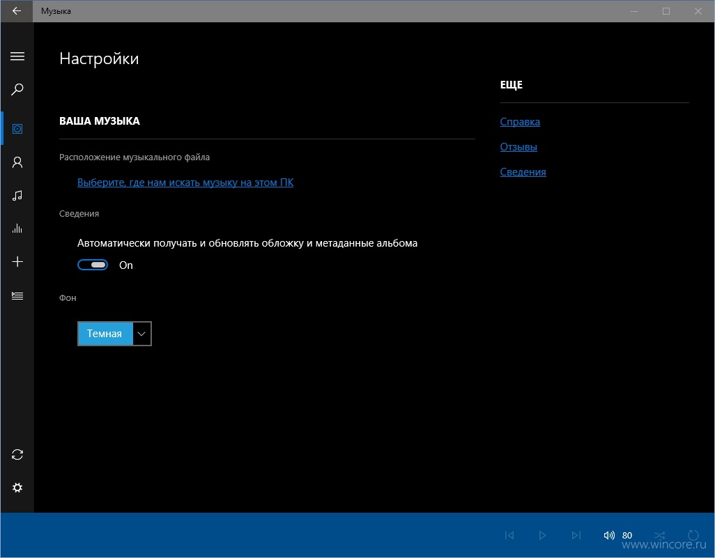Click Расположение музыкального файла label
Image resolution: width=715 pixels, height=558 pixels.
(134, 157)
